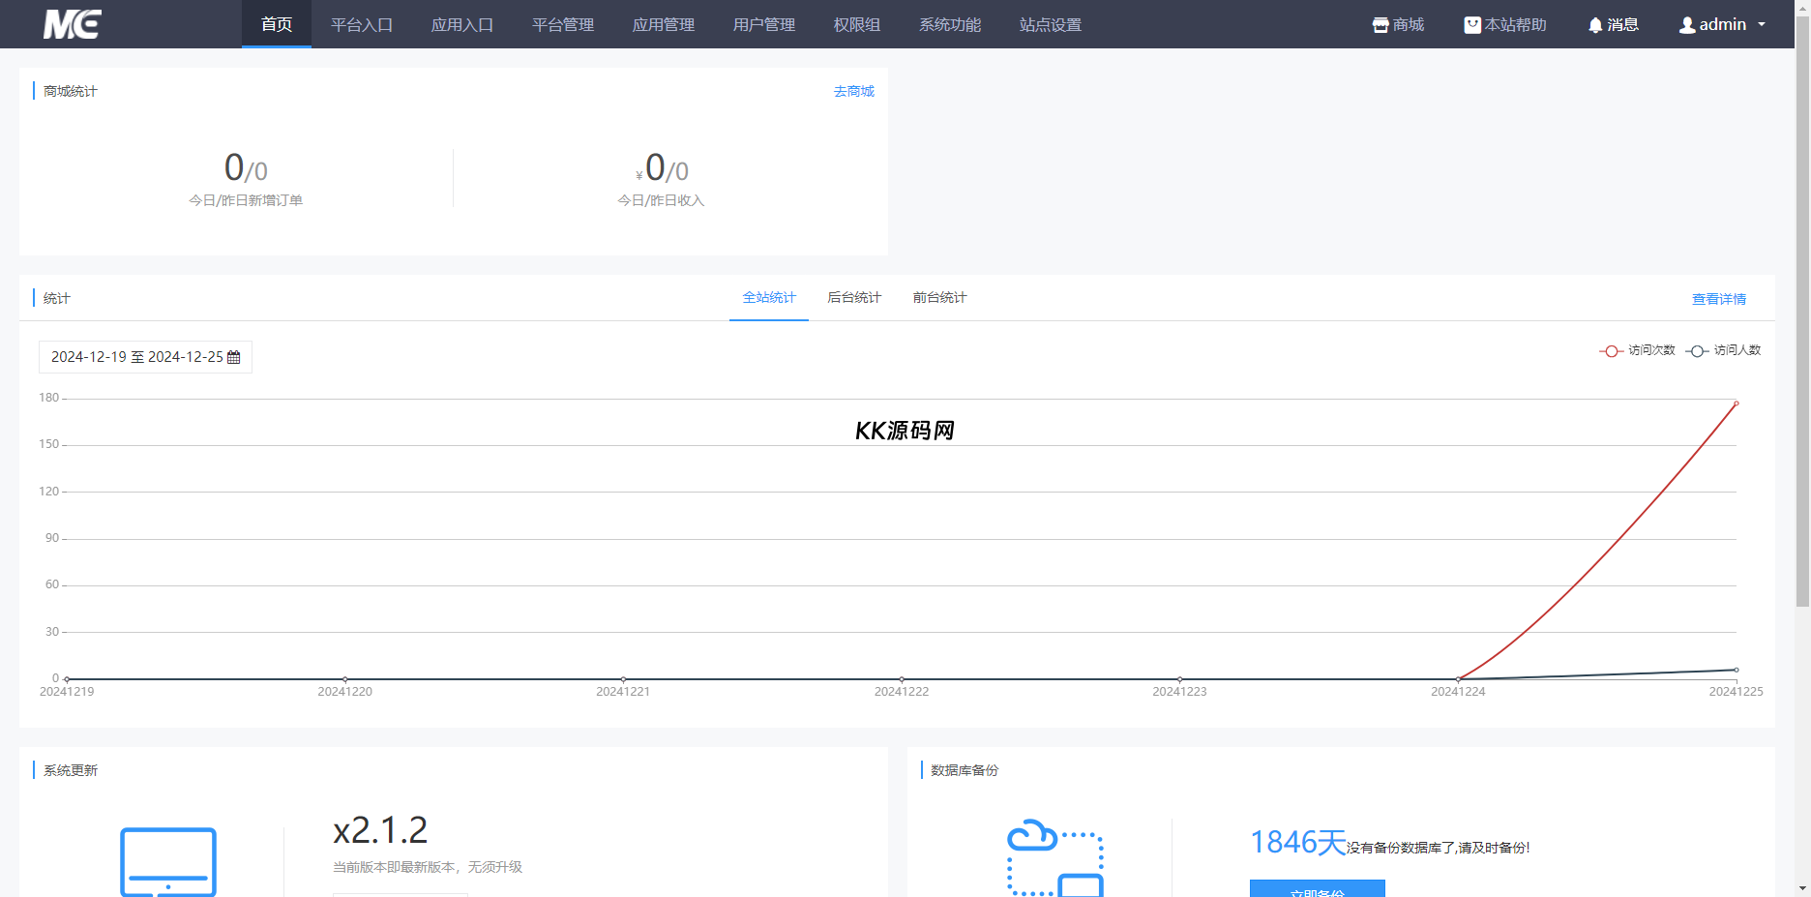Click the 180 y-axis label
Screen dimensions: 1811x897
49,398
